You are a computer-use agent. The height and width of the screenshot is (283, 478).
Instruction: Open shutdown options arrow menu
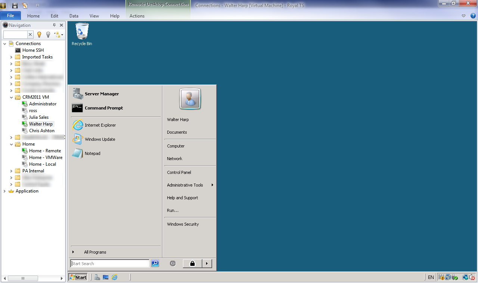click(x=207, y=264)
